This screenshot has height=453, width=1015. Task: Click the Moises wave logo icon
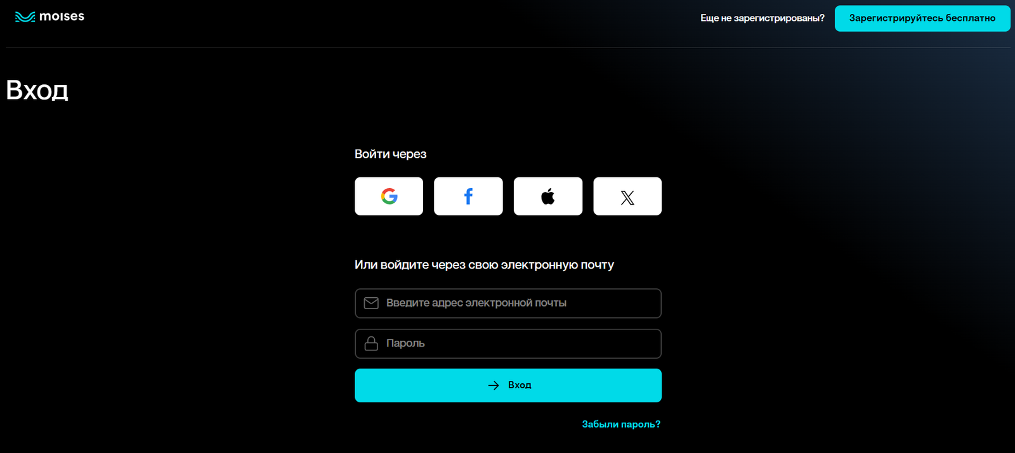pos(25,17)
